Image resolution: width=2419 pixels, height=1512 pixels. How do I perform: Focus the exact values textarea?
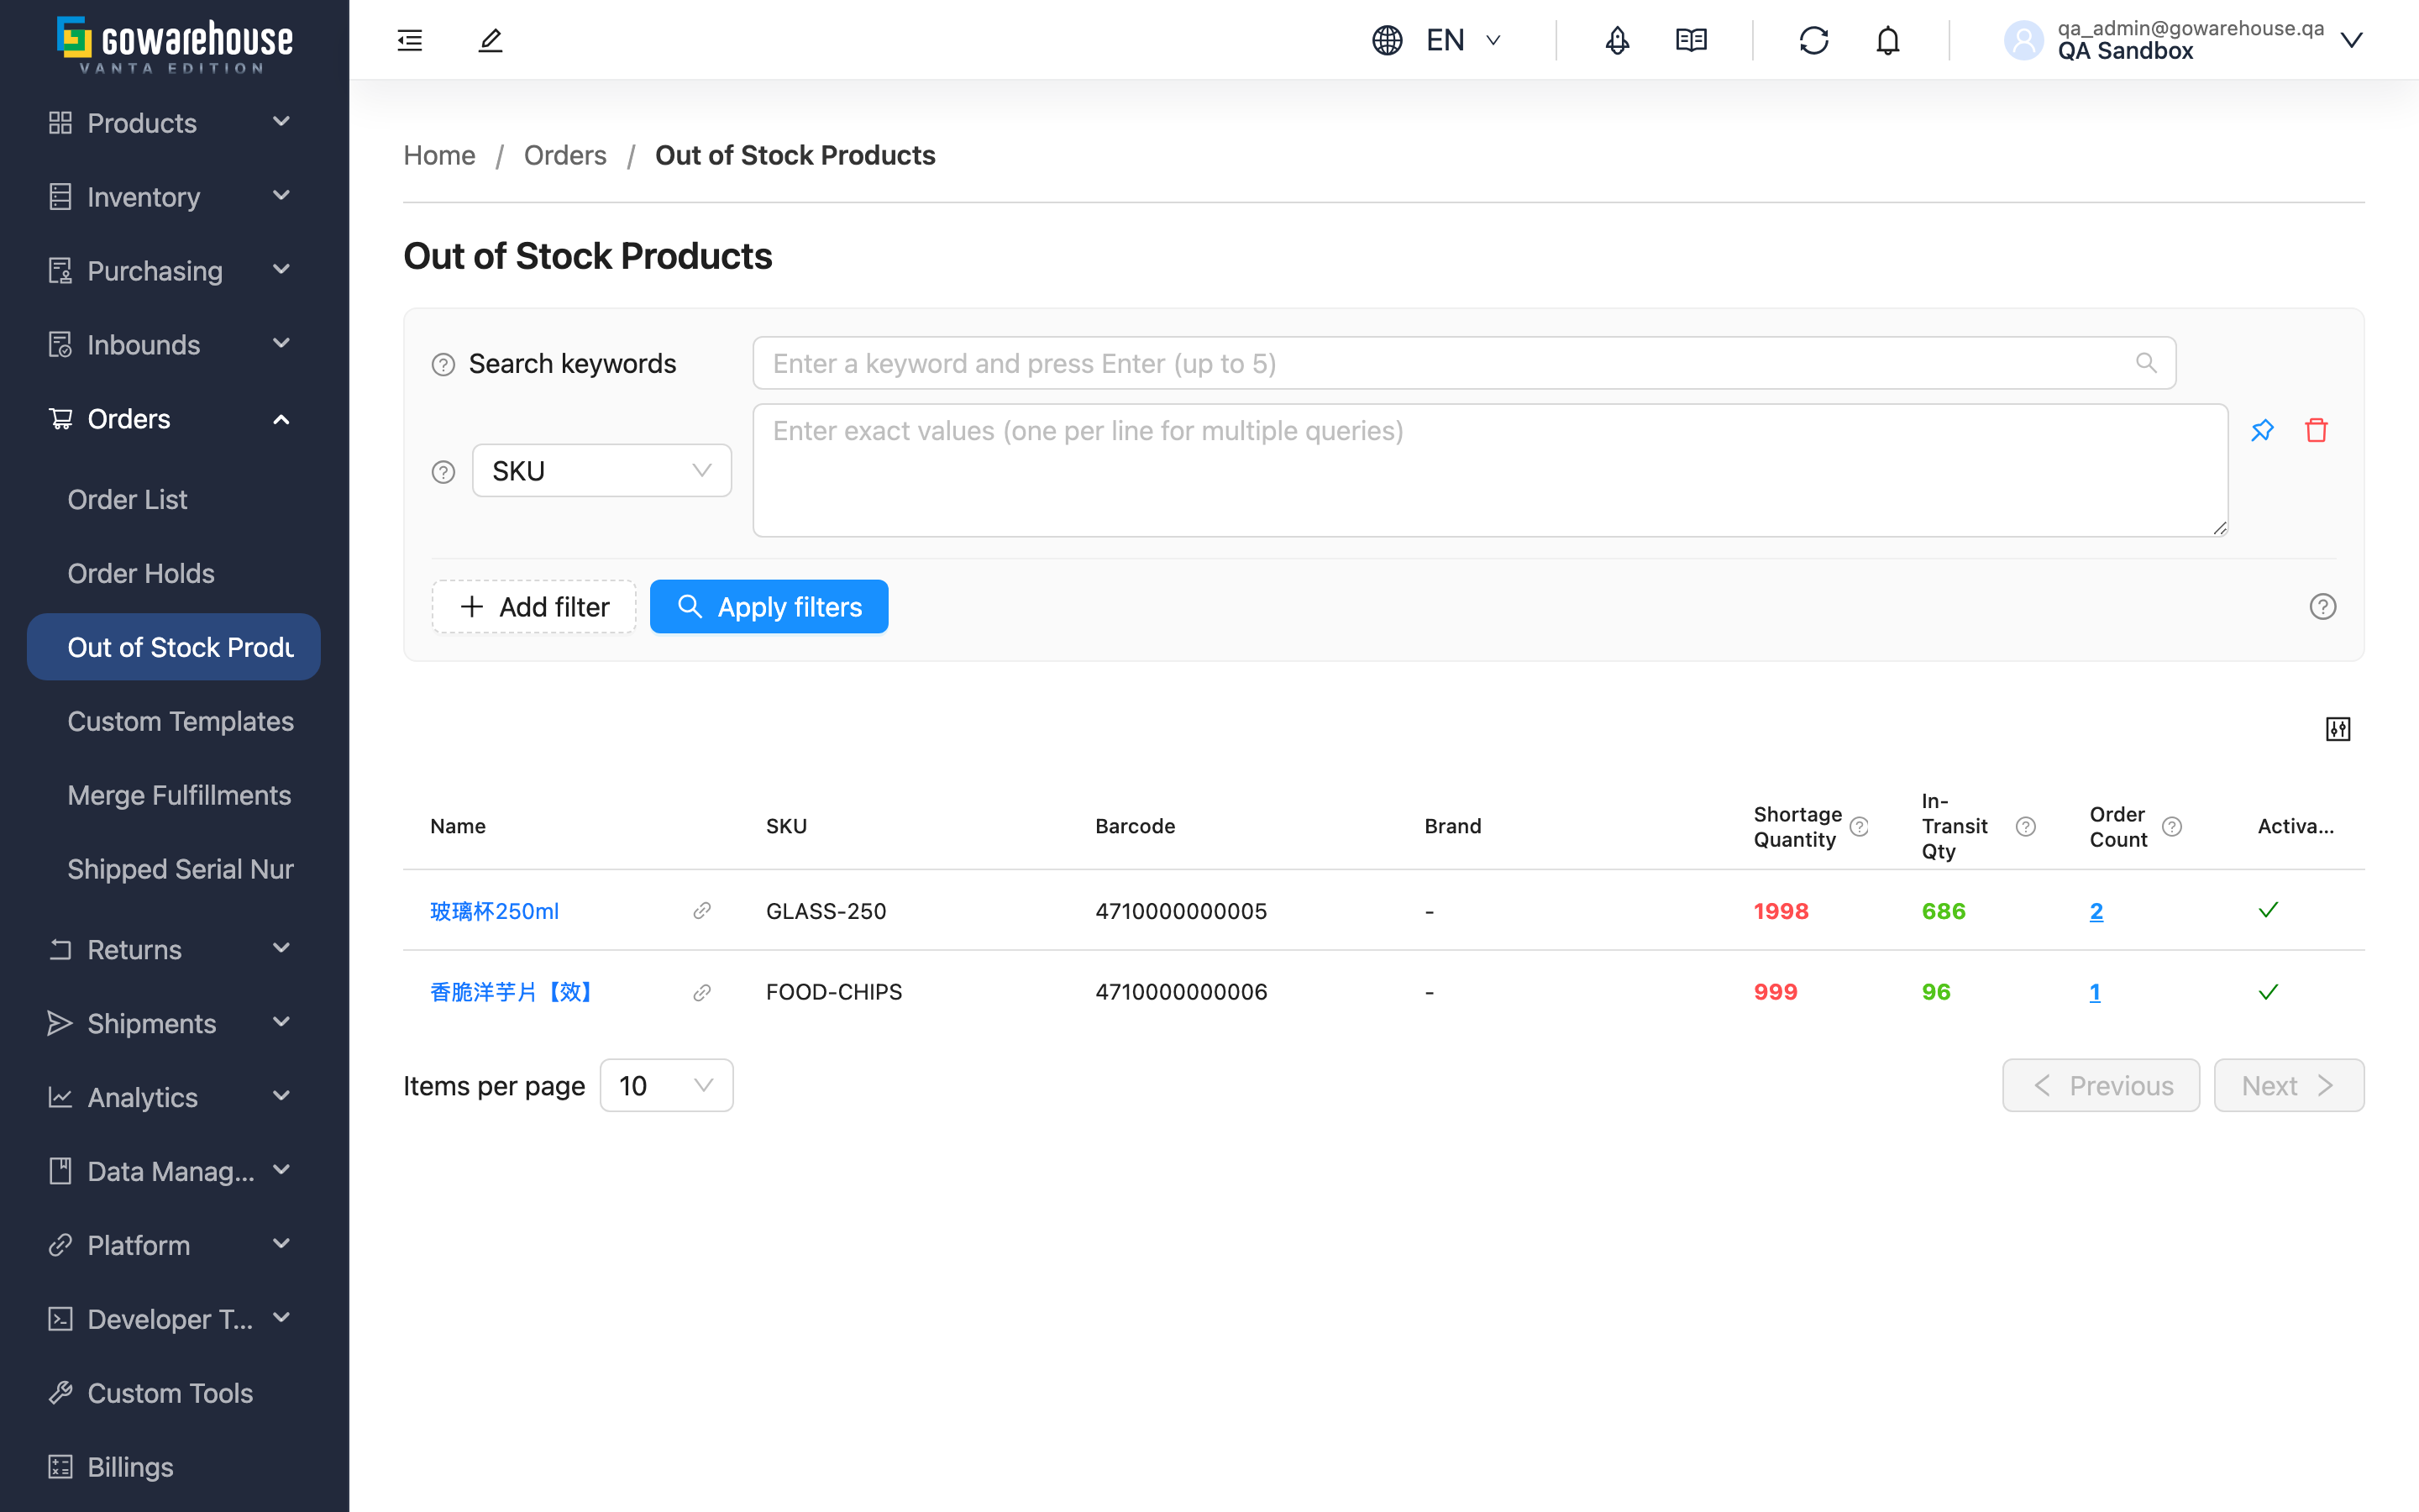point(1489,470)
